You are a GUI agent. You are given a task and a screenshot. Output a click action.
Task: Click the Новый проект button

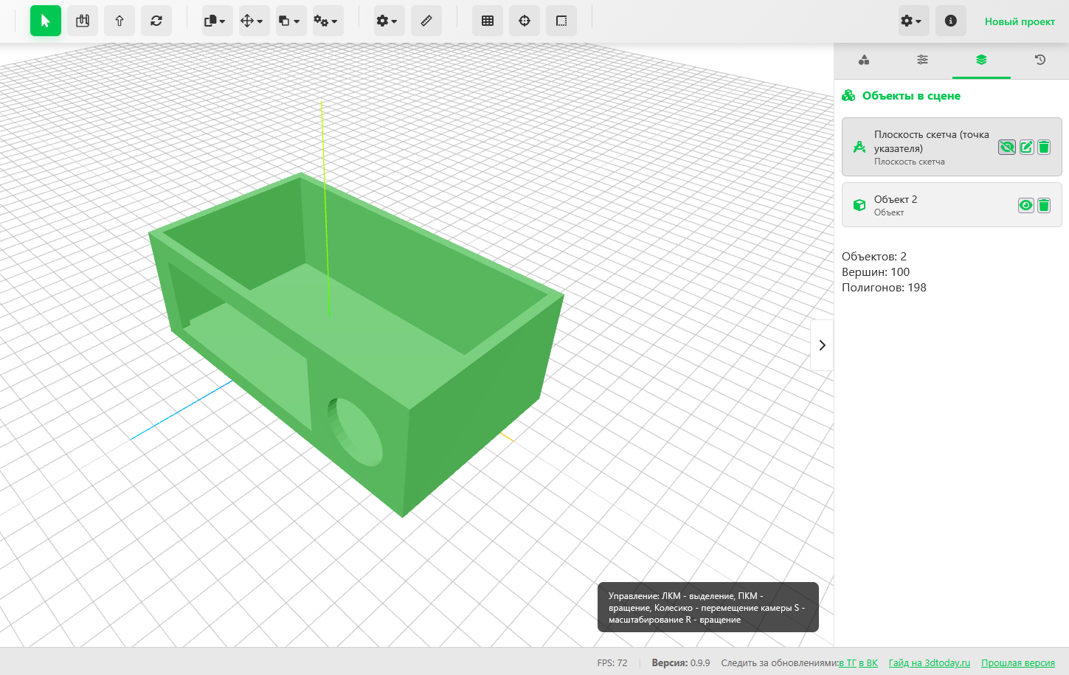1020,21
